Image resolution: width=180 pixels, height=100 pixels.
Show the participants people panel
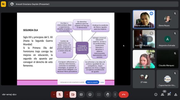pos(162,95)
